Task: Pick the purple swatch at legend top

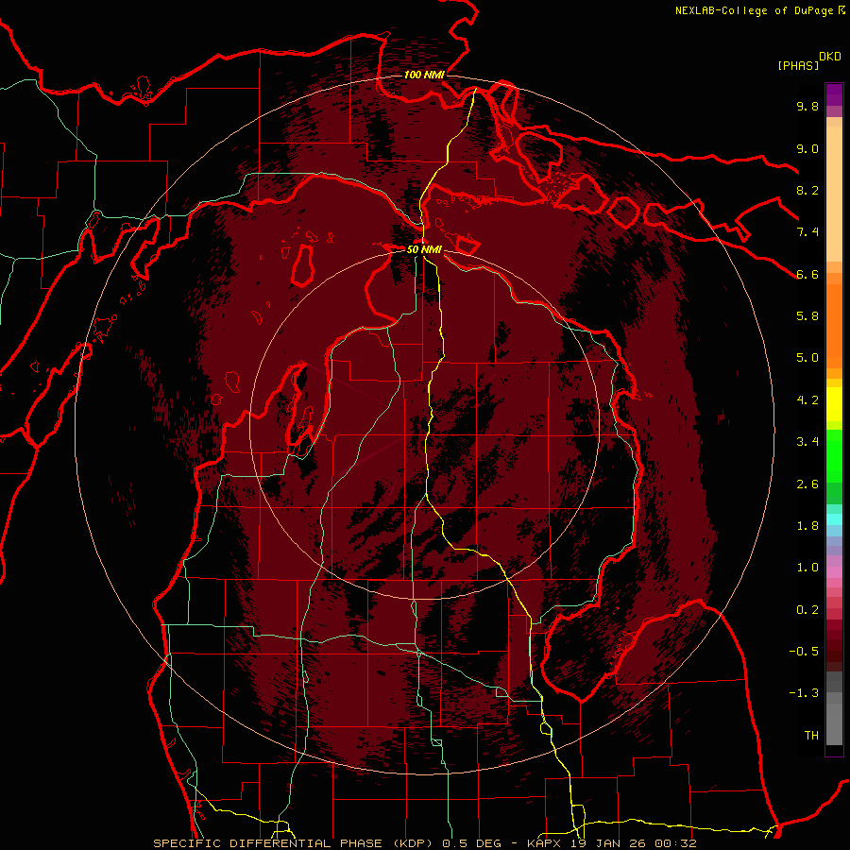Action: pos(834,94)
